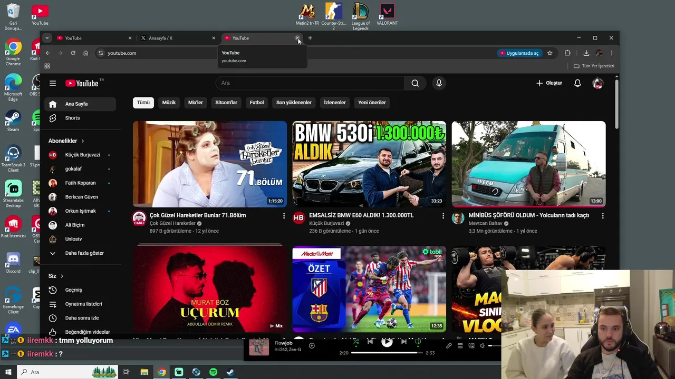The width and height of the screenshot is (675, 379).
Task: Open the Unlostv subscription
Action: (80, 239)
